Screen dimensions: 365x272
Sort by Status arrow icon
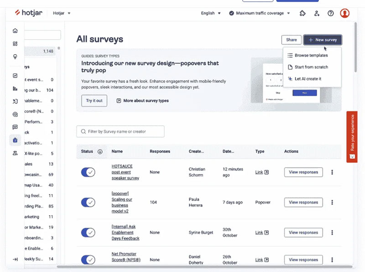[x=100, y=152]
